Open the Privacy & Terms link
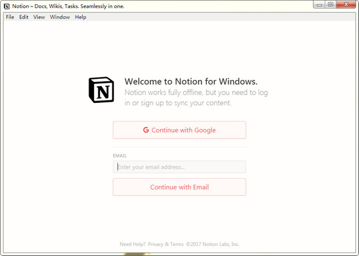The image size is (359, 256). (166, 244)
